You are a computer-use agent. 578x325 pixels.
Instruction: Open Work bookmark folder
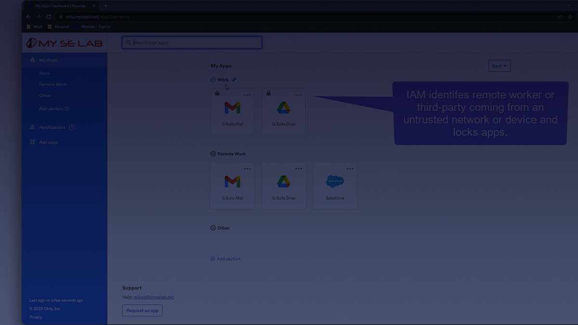pyautogui.click(x=35, y=27)
